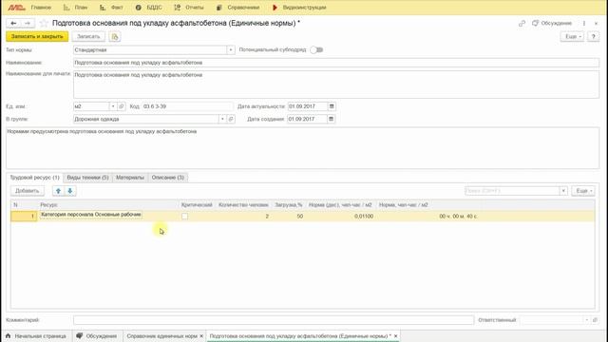Expand the Тип нормы dropdown
Image resolution: width=608 pixels, height=342 pixels.
231,49
